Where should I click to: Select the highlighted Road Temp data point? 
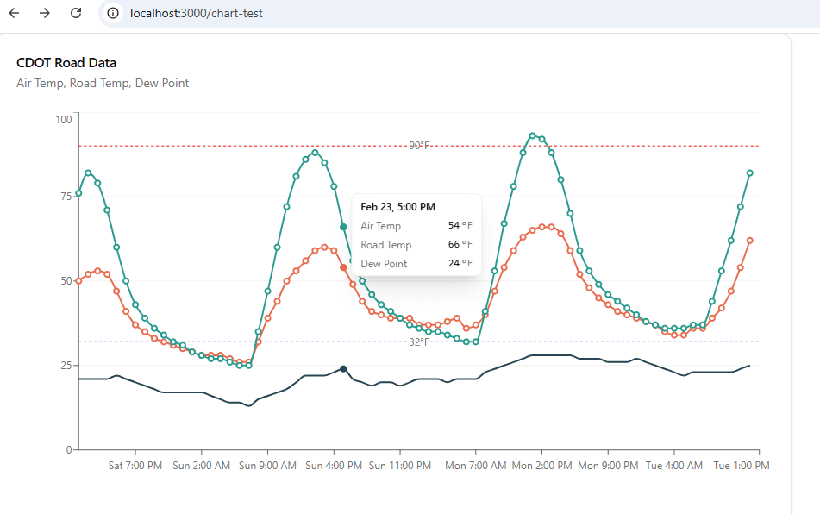(344, 267)
